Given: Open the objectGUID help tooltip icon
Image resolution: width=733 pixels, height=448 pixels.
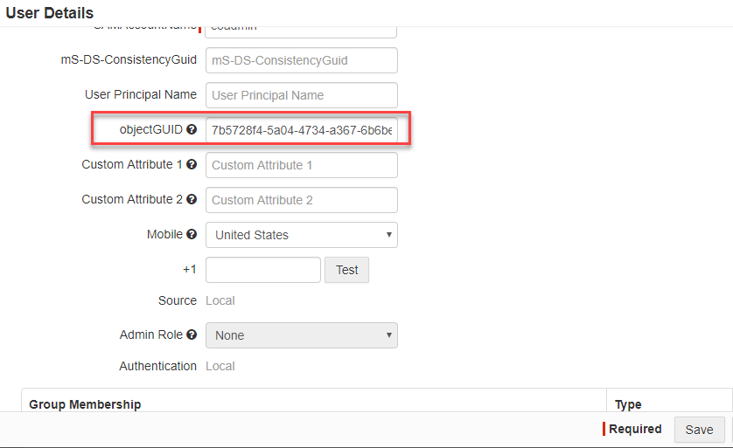Looking at the screenshot, I should (192, 129).
